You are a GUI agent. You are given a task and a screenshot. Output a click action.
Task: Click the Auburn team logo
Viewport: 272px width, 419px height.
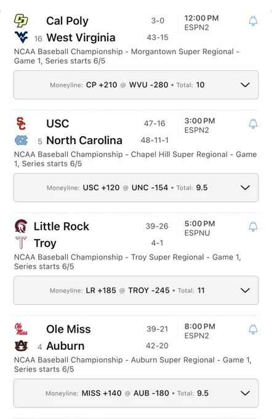21,346
